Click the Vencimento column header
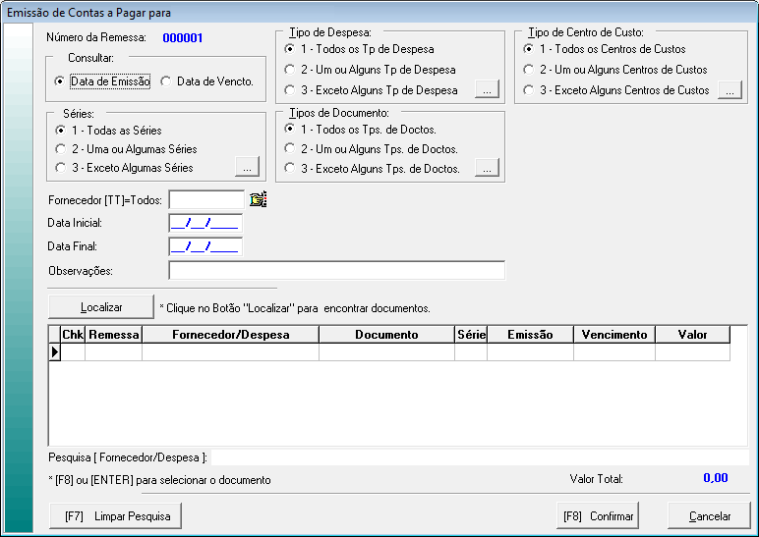759x537 pixels. [613, 335]
